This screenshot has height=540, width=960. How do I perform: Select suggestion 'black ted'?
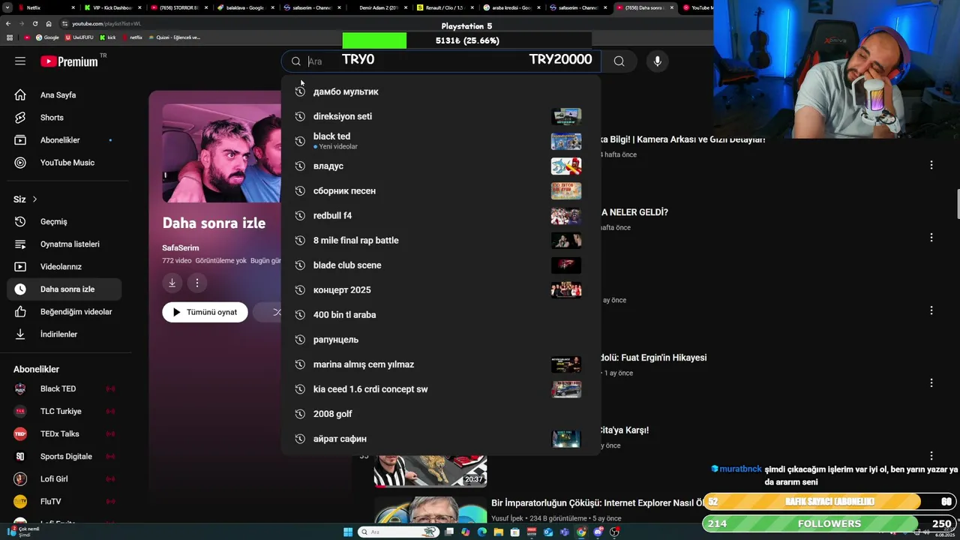click(x=440, y=141)
